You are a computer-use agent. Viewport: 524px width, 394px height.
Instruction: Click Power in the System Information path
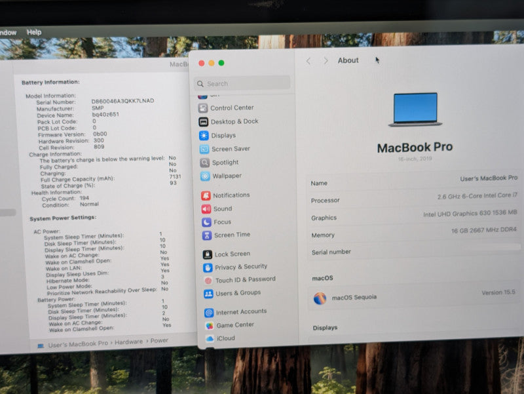(x=159, y=340)
